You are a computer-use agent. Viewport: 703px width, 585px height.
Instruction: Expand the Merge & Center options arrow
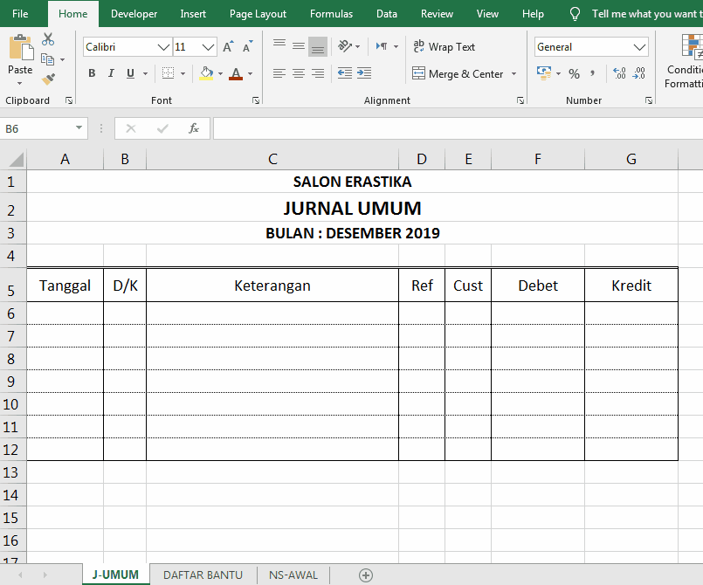[x=513, y=73]
